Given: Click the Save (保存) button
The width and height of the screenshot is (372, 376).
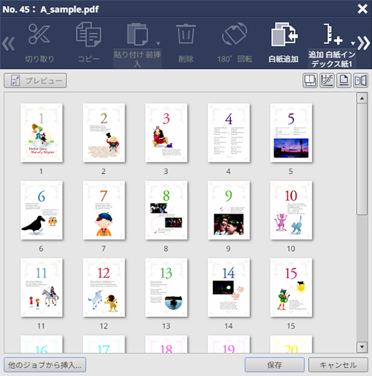Looking at the screenshot, I should [275, 365].
